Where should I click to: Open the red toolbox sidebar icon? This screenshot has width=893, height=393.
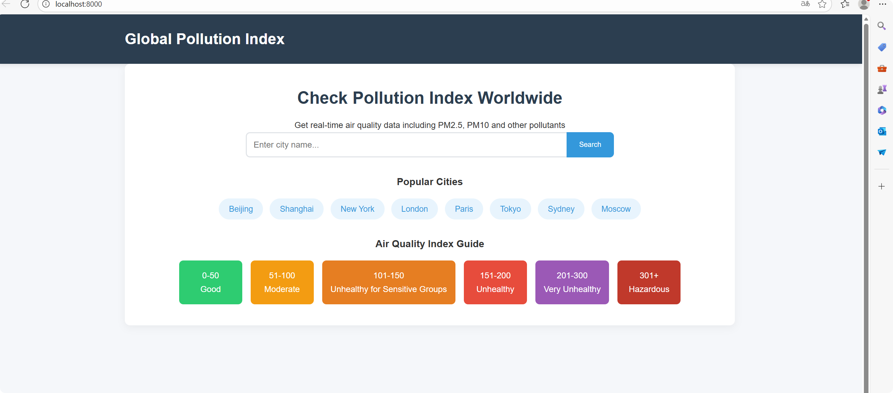pyautogui.click(x=882, y=68)
